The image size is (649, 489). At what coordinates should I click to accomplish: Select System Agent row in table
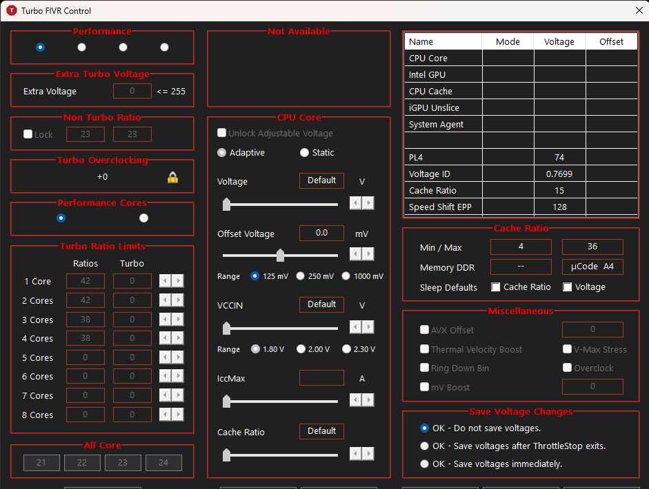521,125
